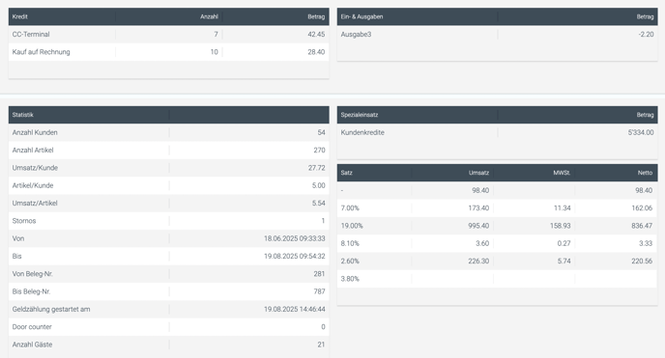Select the Stornos row
The image size is (665, 358).
point(169,221)
